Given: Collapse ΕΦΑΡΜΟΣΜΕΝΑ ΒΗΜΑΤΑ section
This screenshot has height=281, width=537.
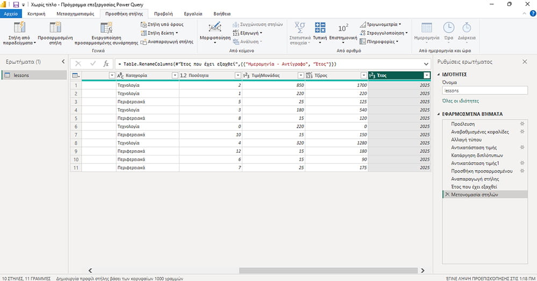Looking at the screenshot, I should pos(439,114).
